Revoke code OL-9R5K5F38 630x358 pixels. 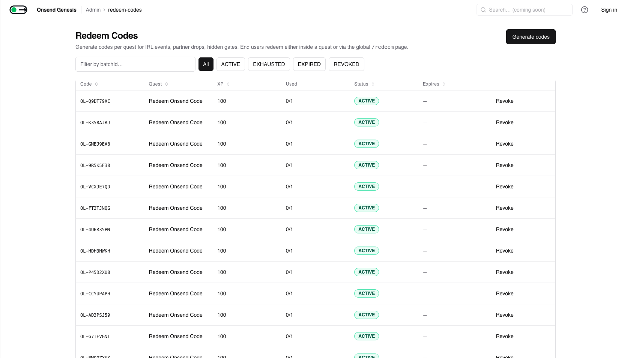(505, 165)
